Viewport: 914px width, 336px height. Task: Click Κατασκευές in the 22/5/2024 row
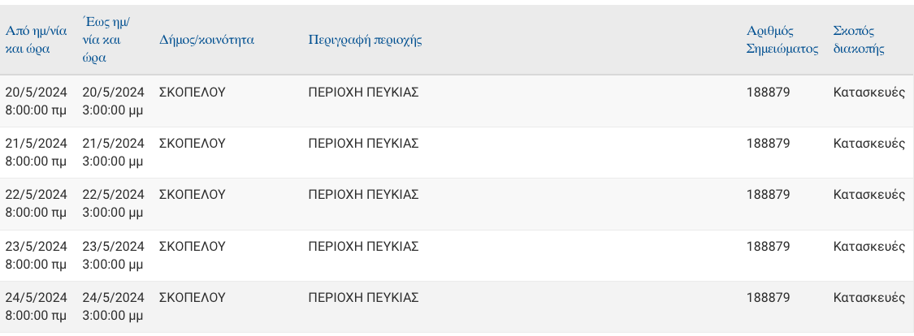point(869,195)
